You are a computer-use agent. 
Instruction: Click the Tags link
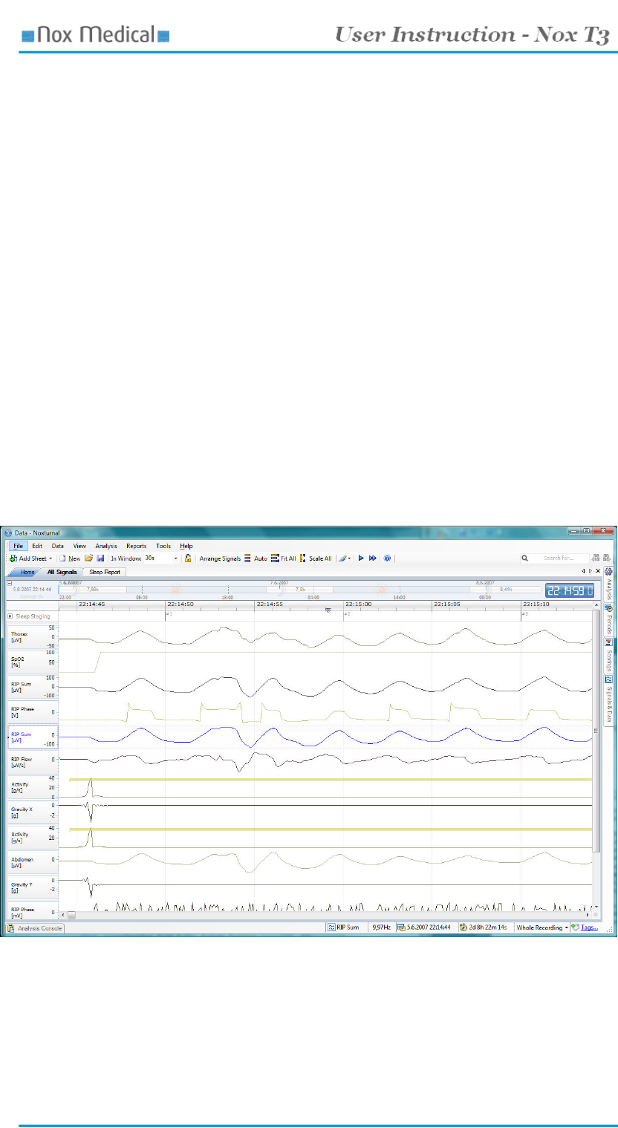click(588, 927)
